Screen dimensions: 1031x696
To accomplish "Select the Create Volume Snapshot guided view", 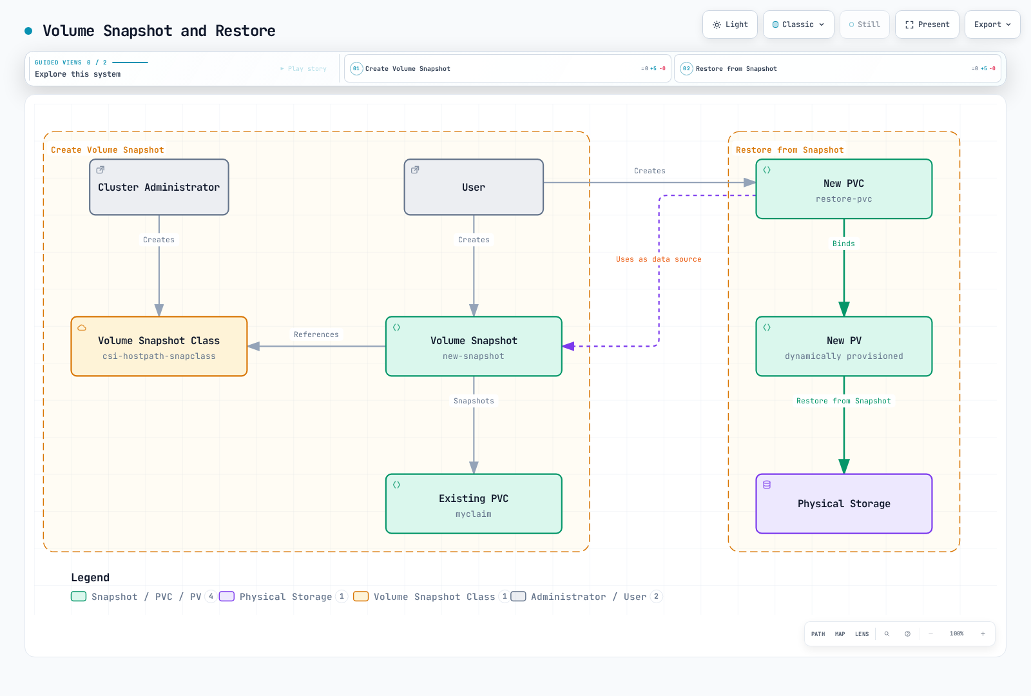I will click(508, 68).
